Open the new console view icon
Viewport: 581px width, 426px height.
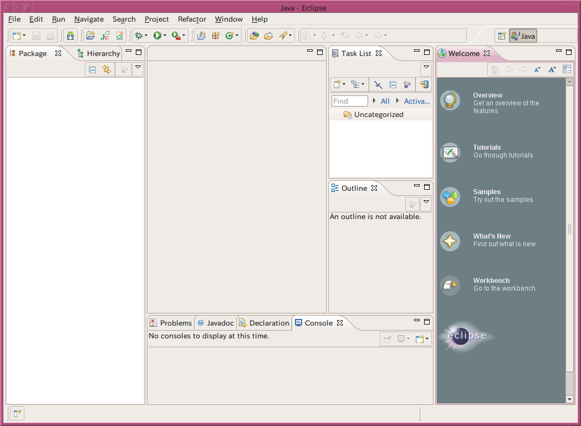[x=420, y=339]
